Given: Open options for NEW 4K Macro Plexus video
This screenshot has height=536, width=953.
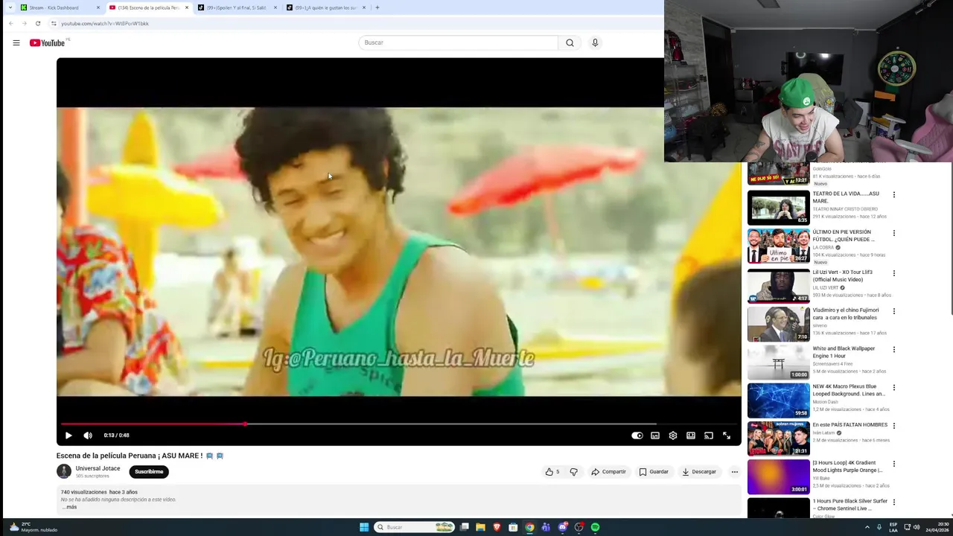Looking at the screenshot, I should (x=893, y=388).
